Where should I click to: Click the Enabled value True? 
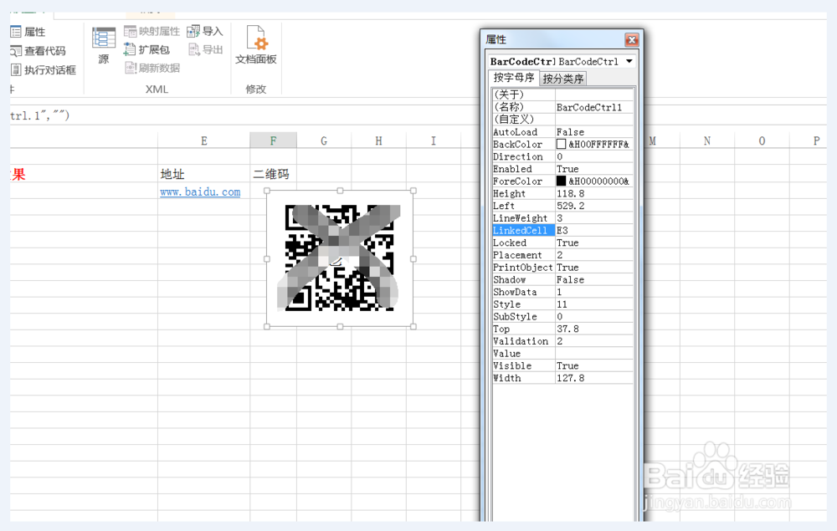click(594, 169)
